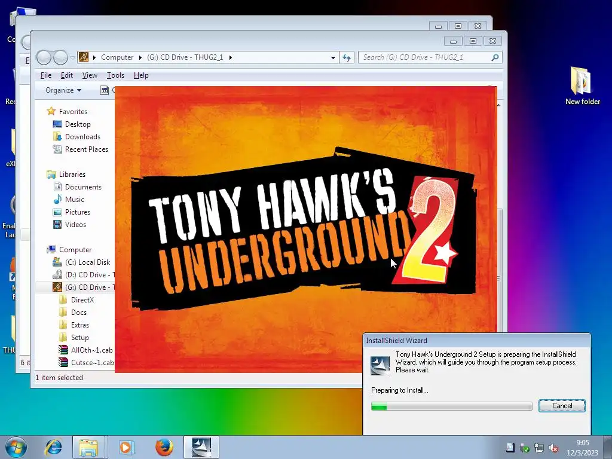This screenshot has width=612, height=459.
Task: Open the Tools menu
Action: tap(115, 75)
